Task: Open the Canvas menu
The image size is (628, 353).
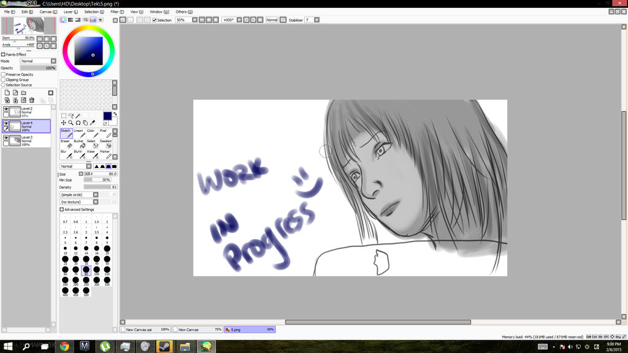Action: [48, 12]
